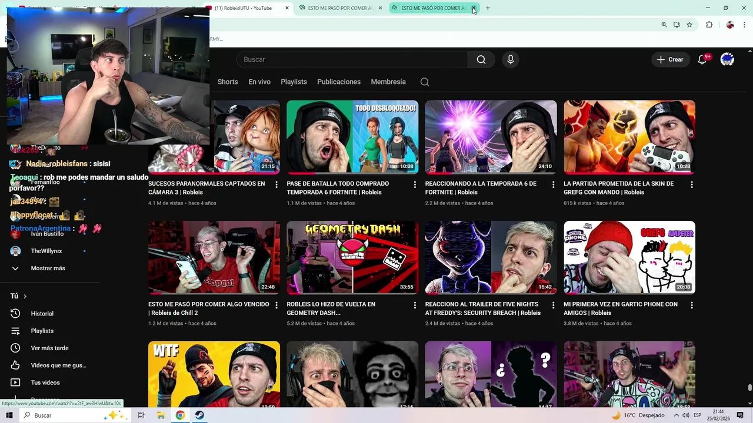Viewport: 753px width, 423px height.
Task: Switch to the Shorts tab
Action: pos(228,82)
